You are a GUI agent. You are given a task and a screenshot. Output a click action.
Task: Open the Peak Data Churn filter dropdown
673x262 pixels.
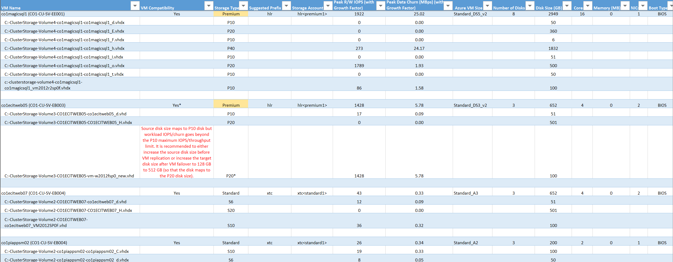[448, 6]
